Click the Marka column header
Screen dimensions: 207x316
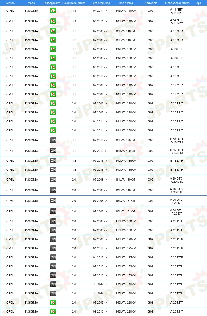[10, 3]
